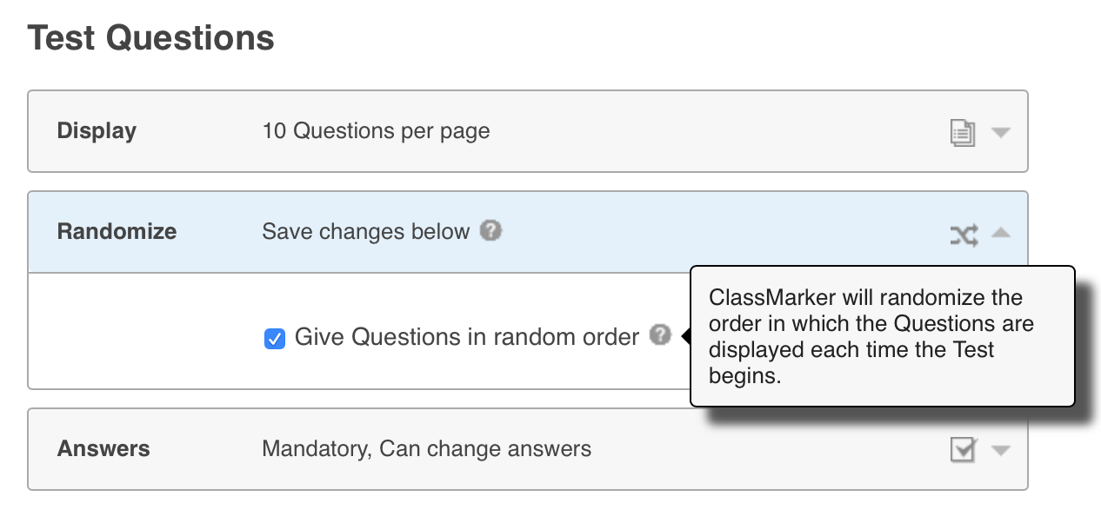Click "Save changes below" text
Viewport: 1101px width, 523px height.
click(365, 232)
